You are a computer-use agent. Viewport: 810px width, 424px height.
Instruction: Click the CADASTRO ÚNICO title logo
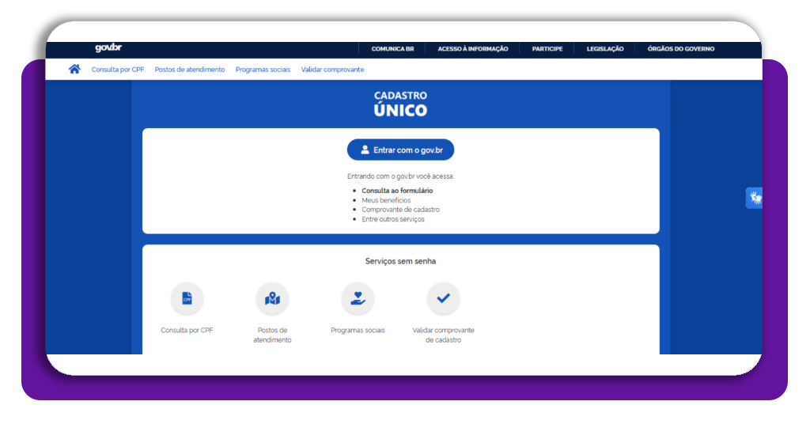pyautogui.click(x=400, y=104)
